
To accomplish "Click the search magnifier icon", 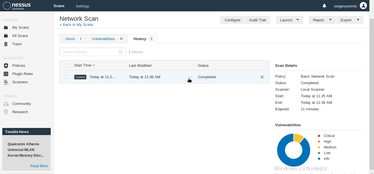I will 121,52.
